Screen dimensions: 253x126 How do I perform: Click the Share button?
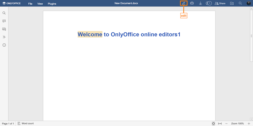tap(220, 3)
